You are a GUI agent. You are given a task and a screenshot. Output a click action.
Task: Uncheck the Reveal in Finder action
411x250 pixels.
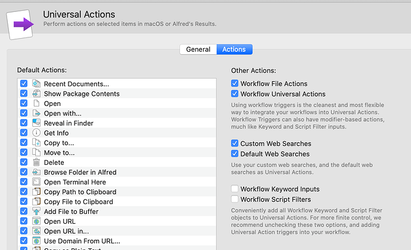pos(24,123)
